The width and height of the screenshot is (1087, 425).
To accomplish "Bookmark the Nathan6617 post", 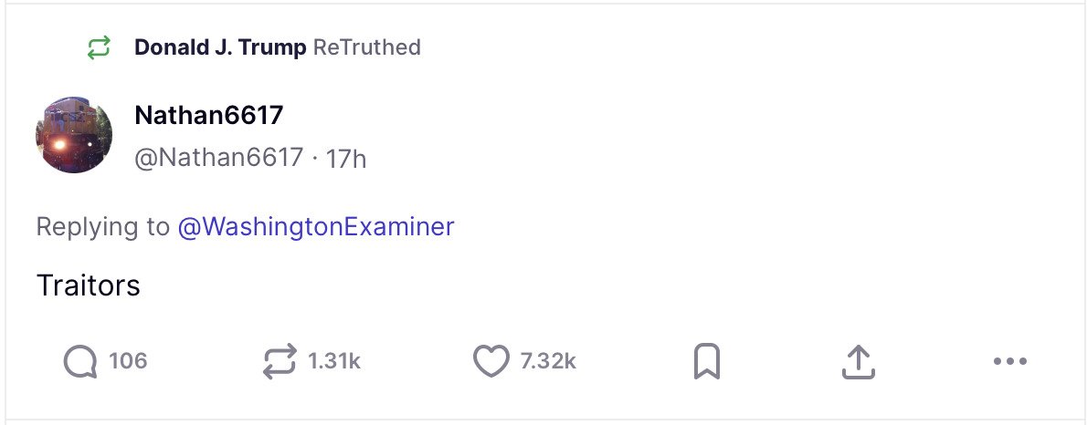I will 707,362.
